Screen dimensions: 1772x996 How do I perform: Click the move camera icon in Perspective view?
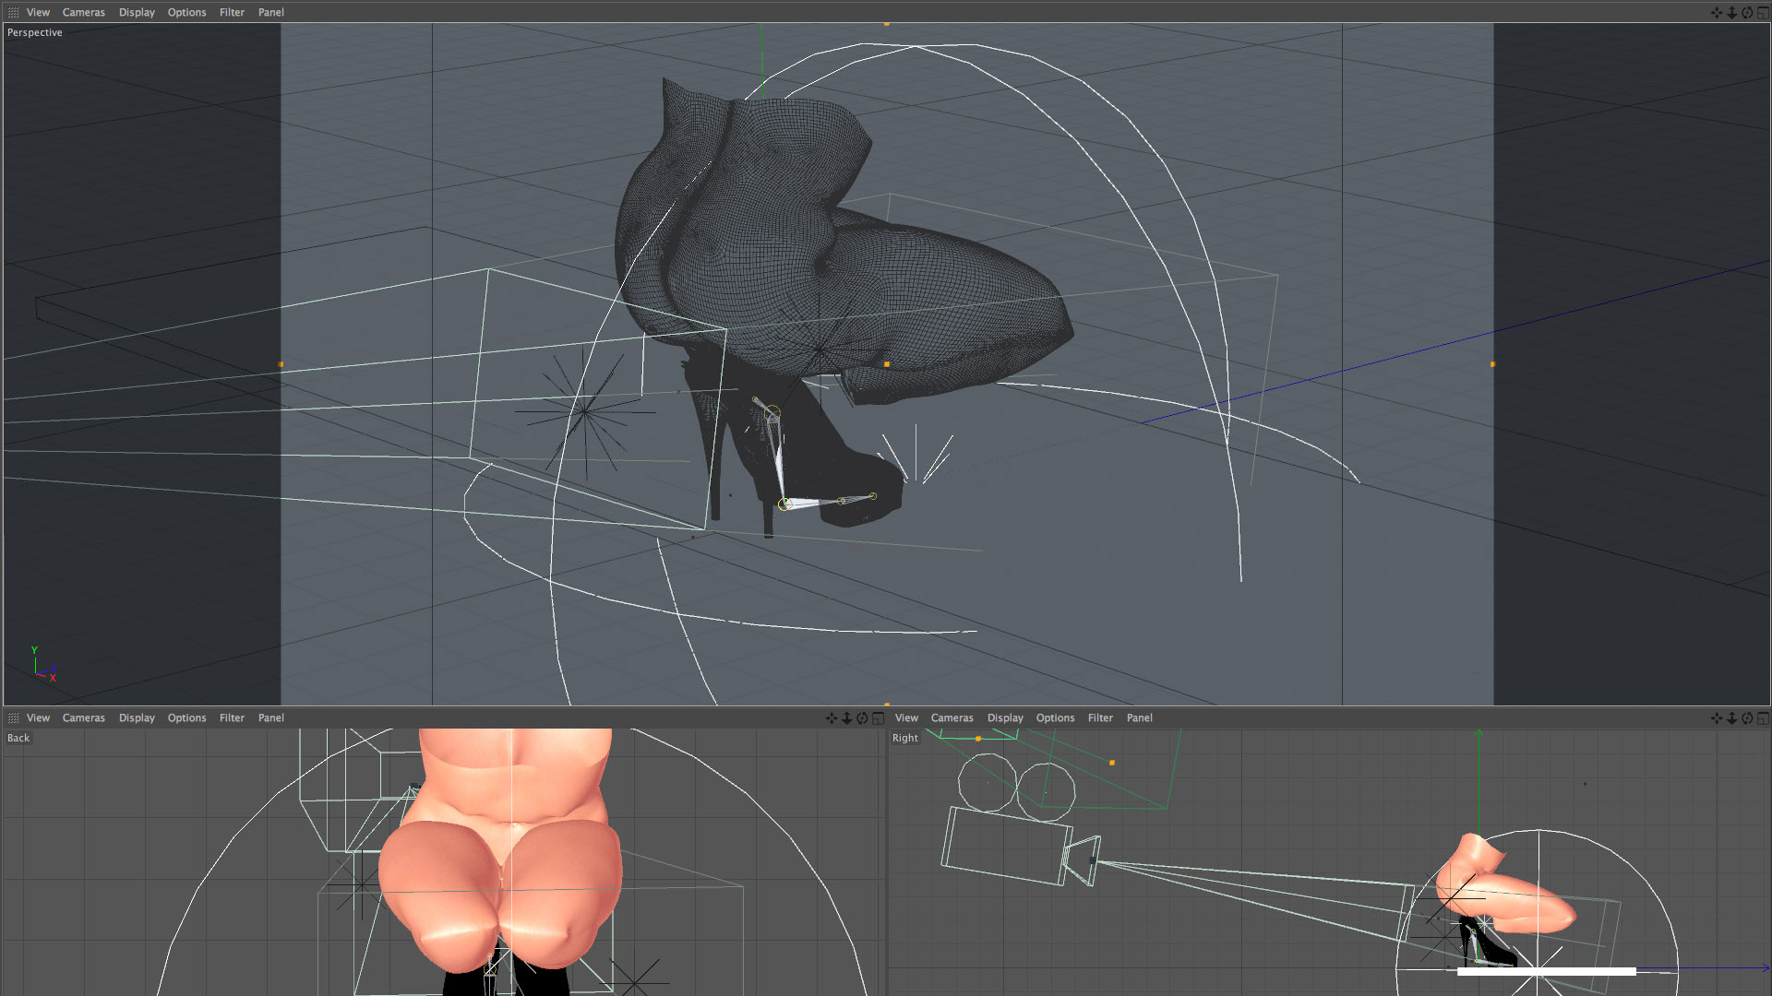(x=1717, y=12)
